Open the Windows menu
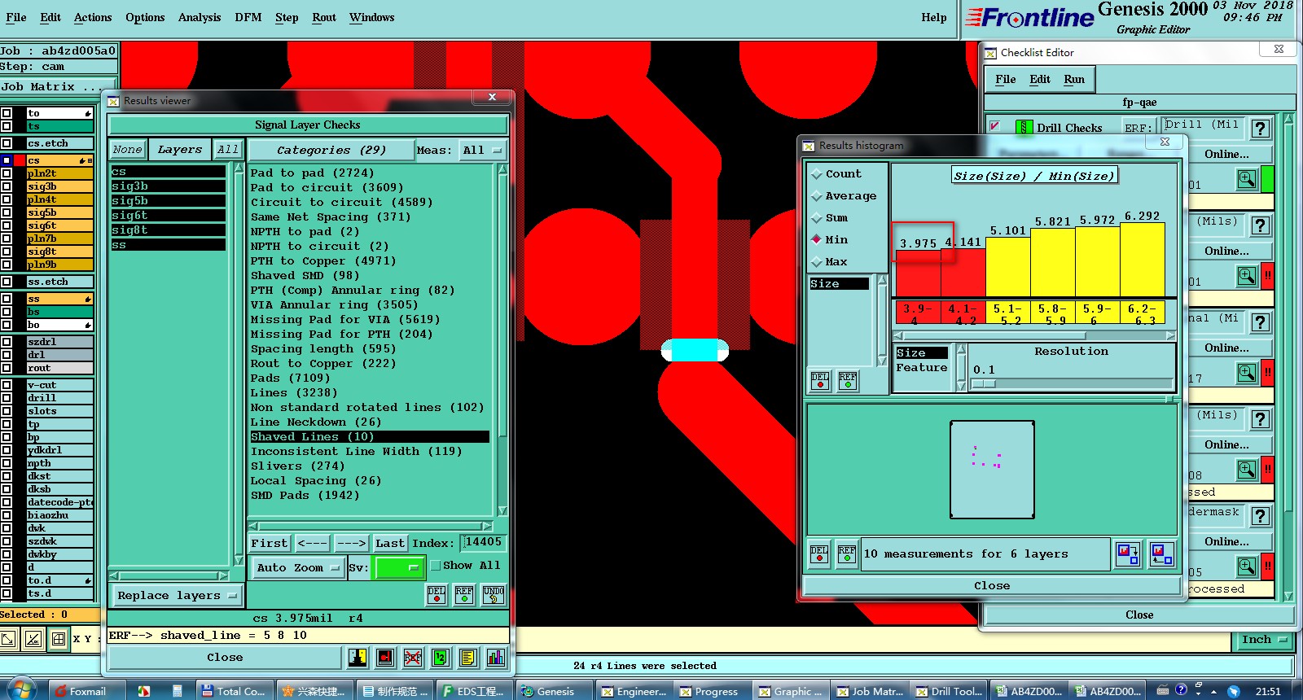This screenshot has height=700, width=1303. [371, 17]
